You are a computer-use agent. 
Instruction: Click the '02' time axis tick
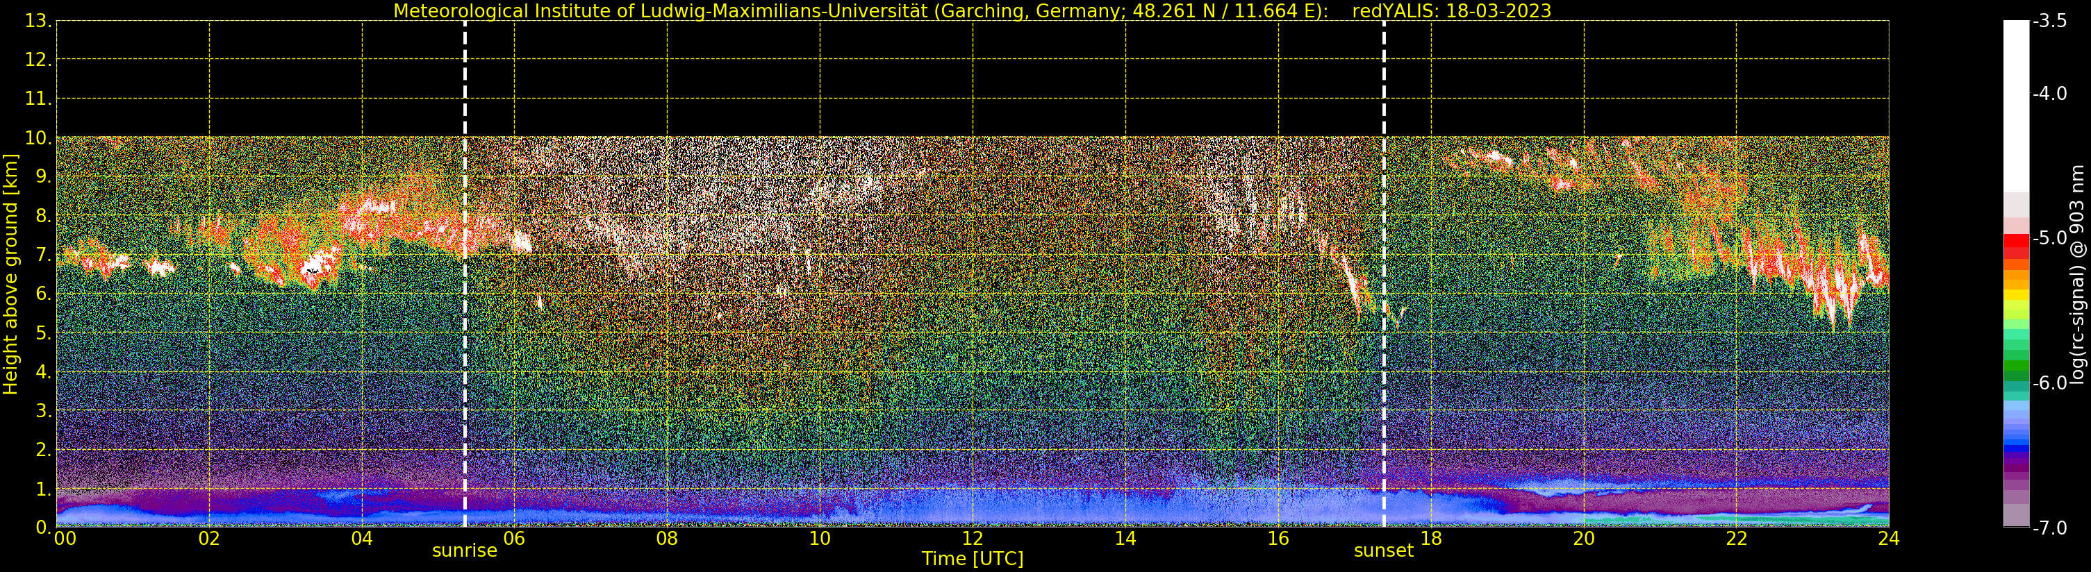209,539
